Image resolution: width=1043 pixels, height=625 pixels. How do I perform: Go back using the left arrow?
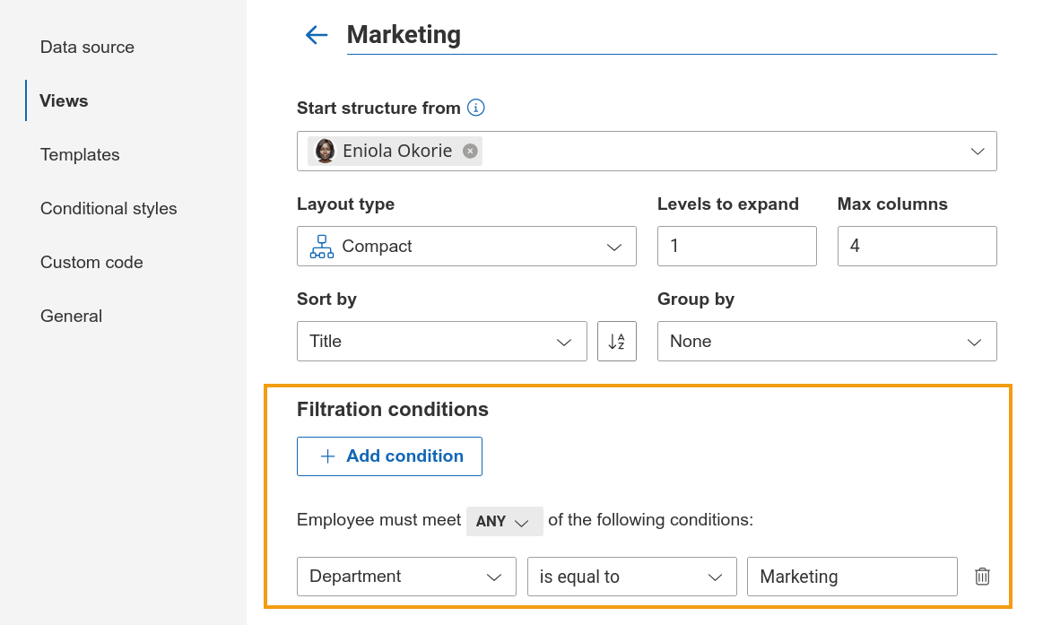point(317,35)
